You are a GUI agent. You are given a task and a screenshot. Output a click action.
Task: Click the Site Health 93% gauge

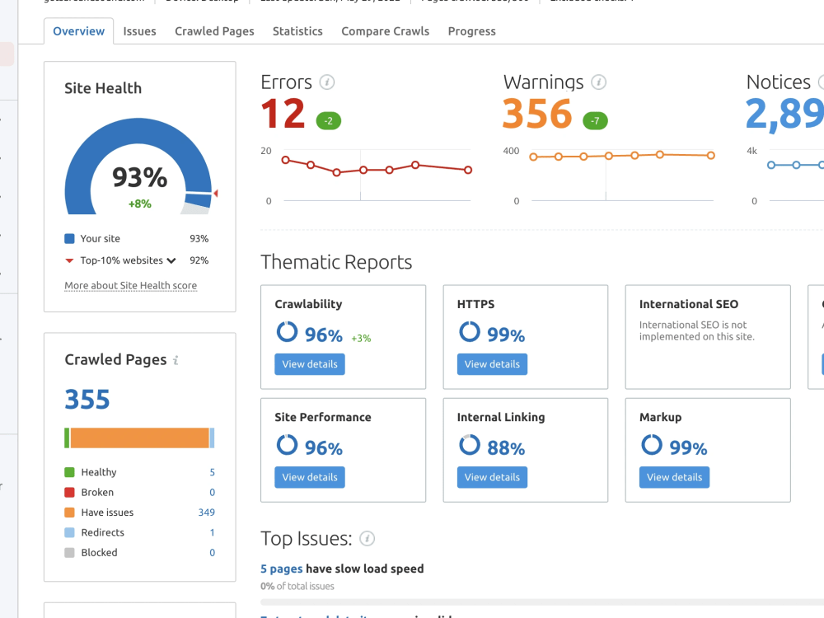138,167
